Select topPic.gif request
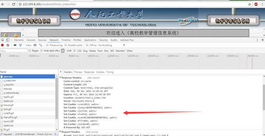 coord(27,97)
